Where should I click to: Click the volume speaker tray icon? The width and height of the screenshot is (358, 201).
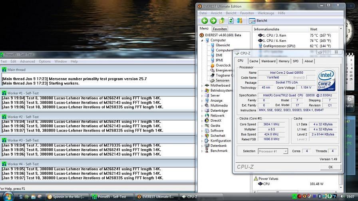(342, 197)
